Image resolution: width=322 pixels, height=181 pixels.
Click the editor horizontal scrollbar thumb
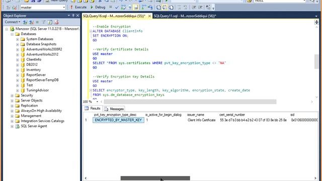[190, 102]
